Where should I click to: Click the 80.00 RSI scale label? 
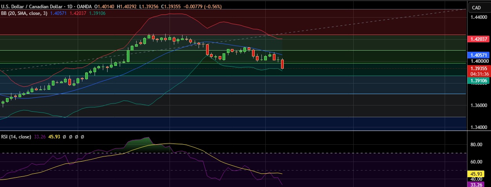click(476, 145)
